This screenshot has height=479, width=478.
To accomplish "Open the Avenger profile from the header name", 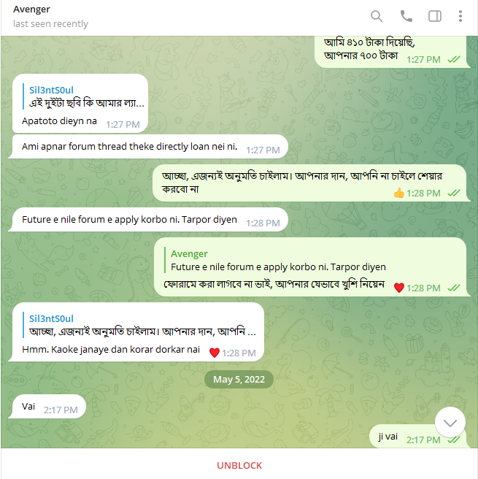I will (x=31, y=9).
